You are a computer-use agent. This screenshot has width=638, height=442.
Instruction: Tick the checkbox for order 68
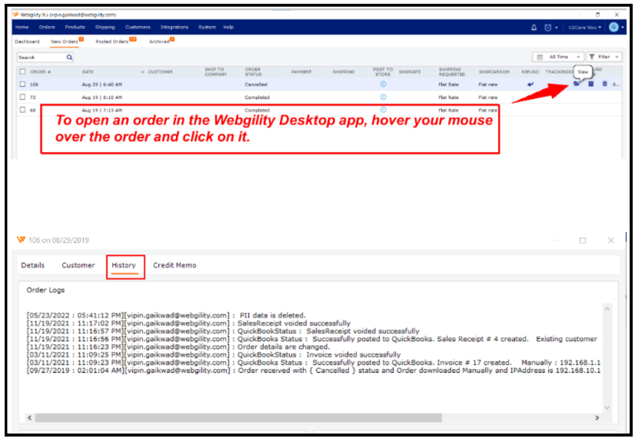23,110
